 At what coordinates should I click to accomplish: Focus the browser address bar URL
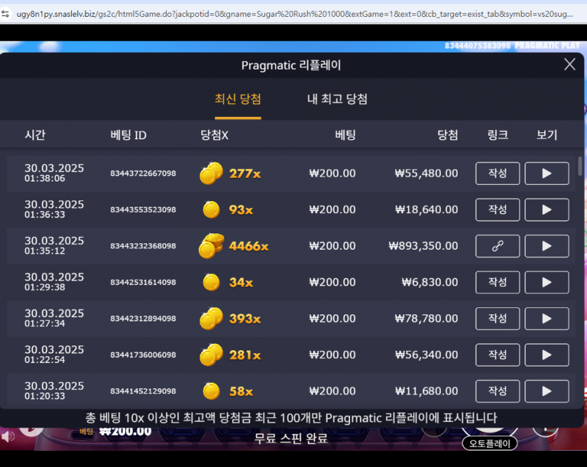(295, 14)
